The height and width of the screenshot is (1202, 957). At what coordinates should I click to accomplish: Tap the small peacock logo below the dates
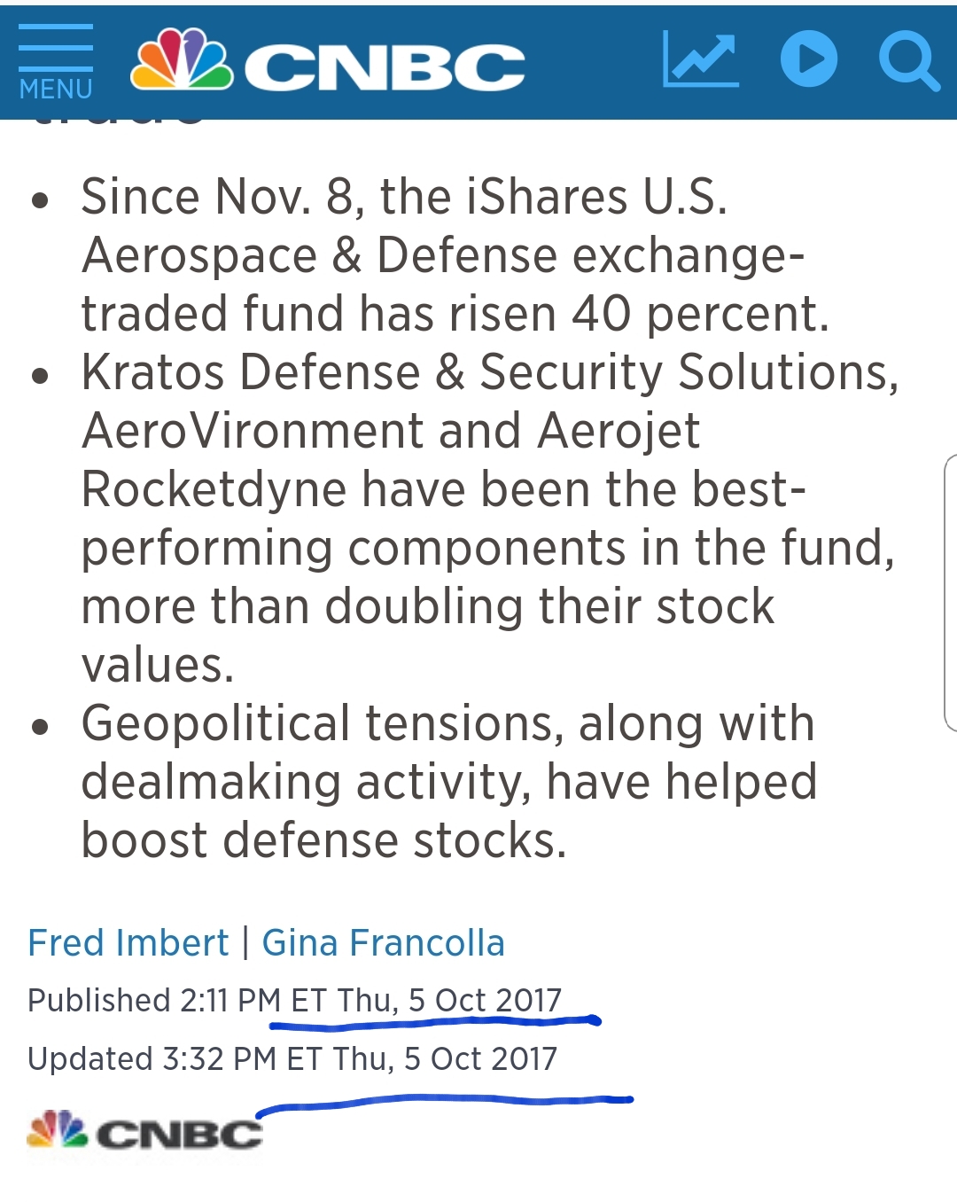click(58, 1130)
